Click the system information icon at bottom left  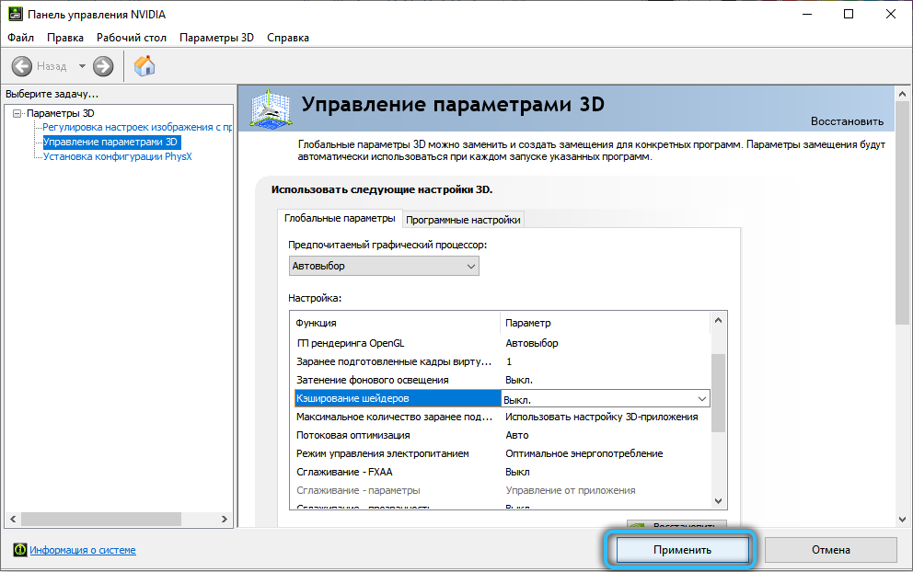tap(19, 550)
